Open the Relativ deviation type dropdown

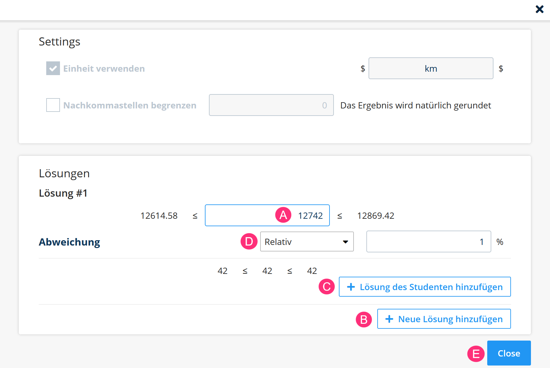(x=307, y=241)
